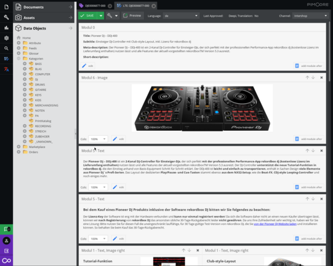Screen dimensions: 333x266
Task: Switch to the LTE: DJE0006877-000 tab
Action: pyautogui.click(x=136, y=6)
